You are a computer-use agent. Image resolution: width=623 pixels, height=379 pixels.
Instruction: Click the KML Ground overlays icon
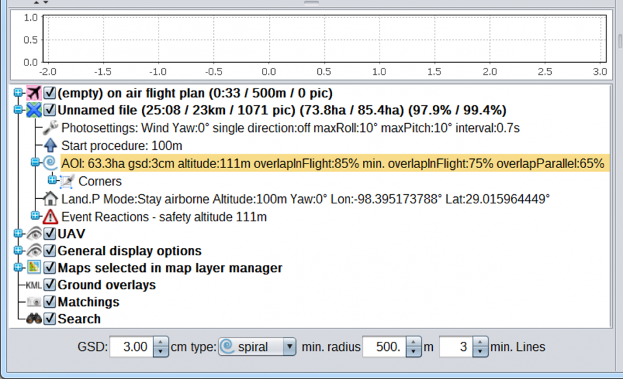33,285
